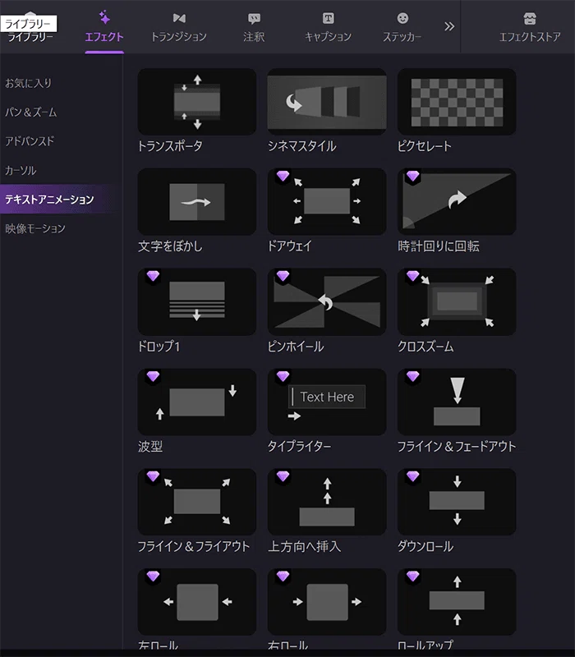Click the diamond badge on フライイン＆フライアウト
This screenshot has height=657, width=575.
click(x=153, y=476)
